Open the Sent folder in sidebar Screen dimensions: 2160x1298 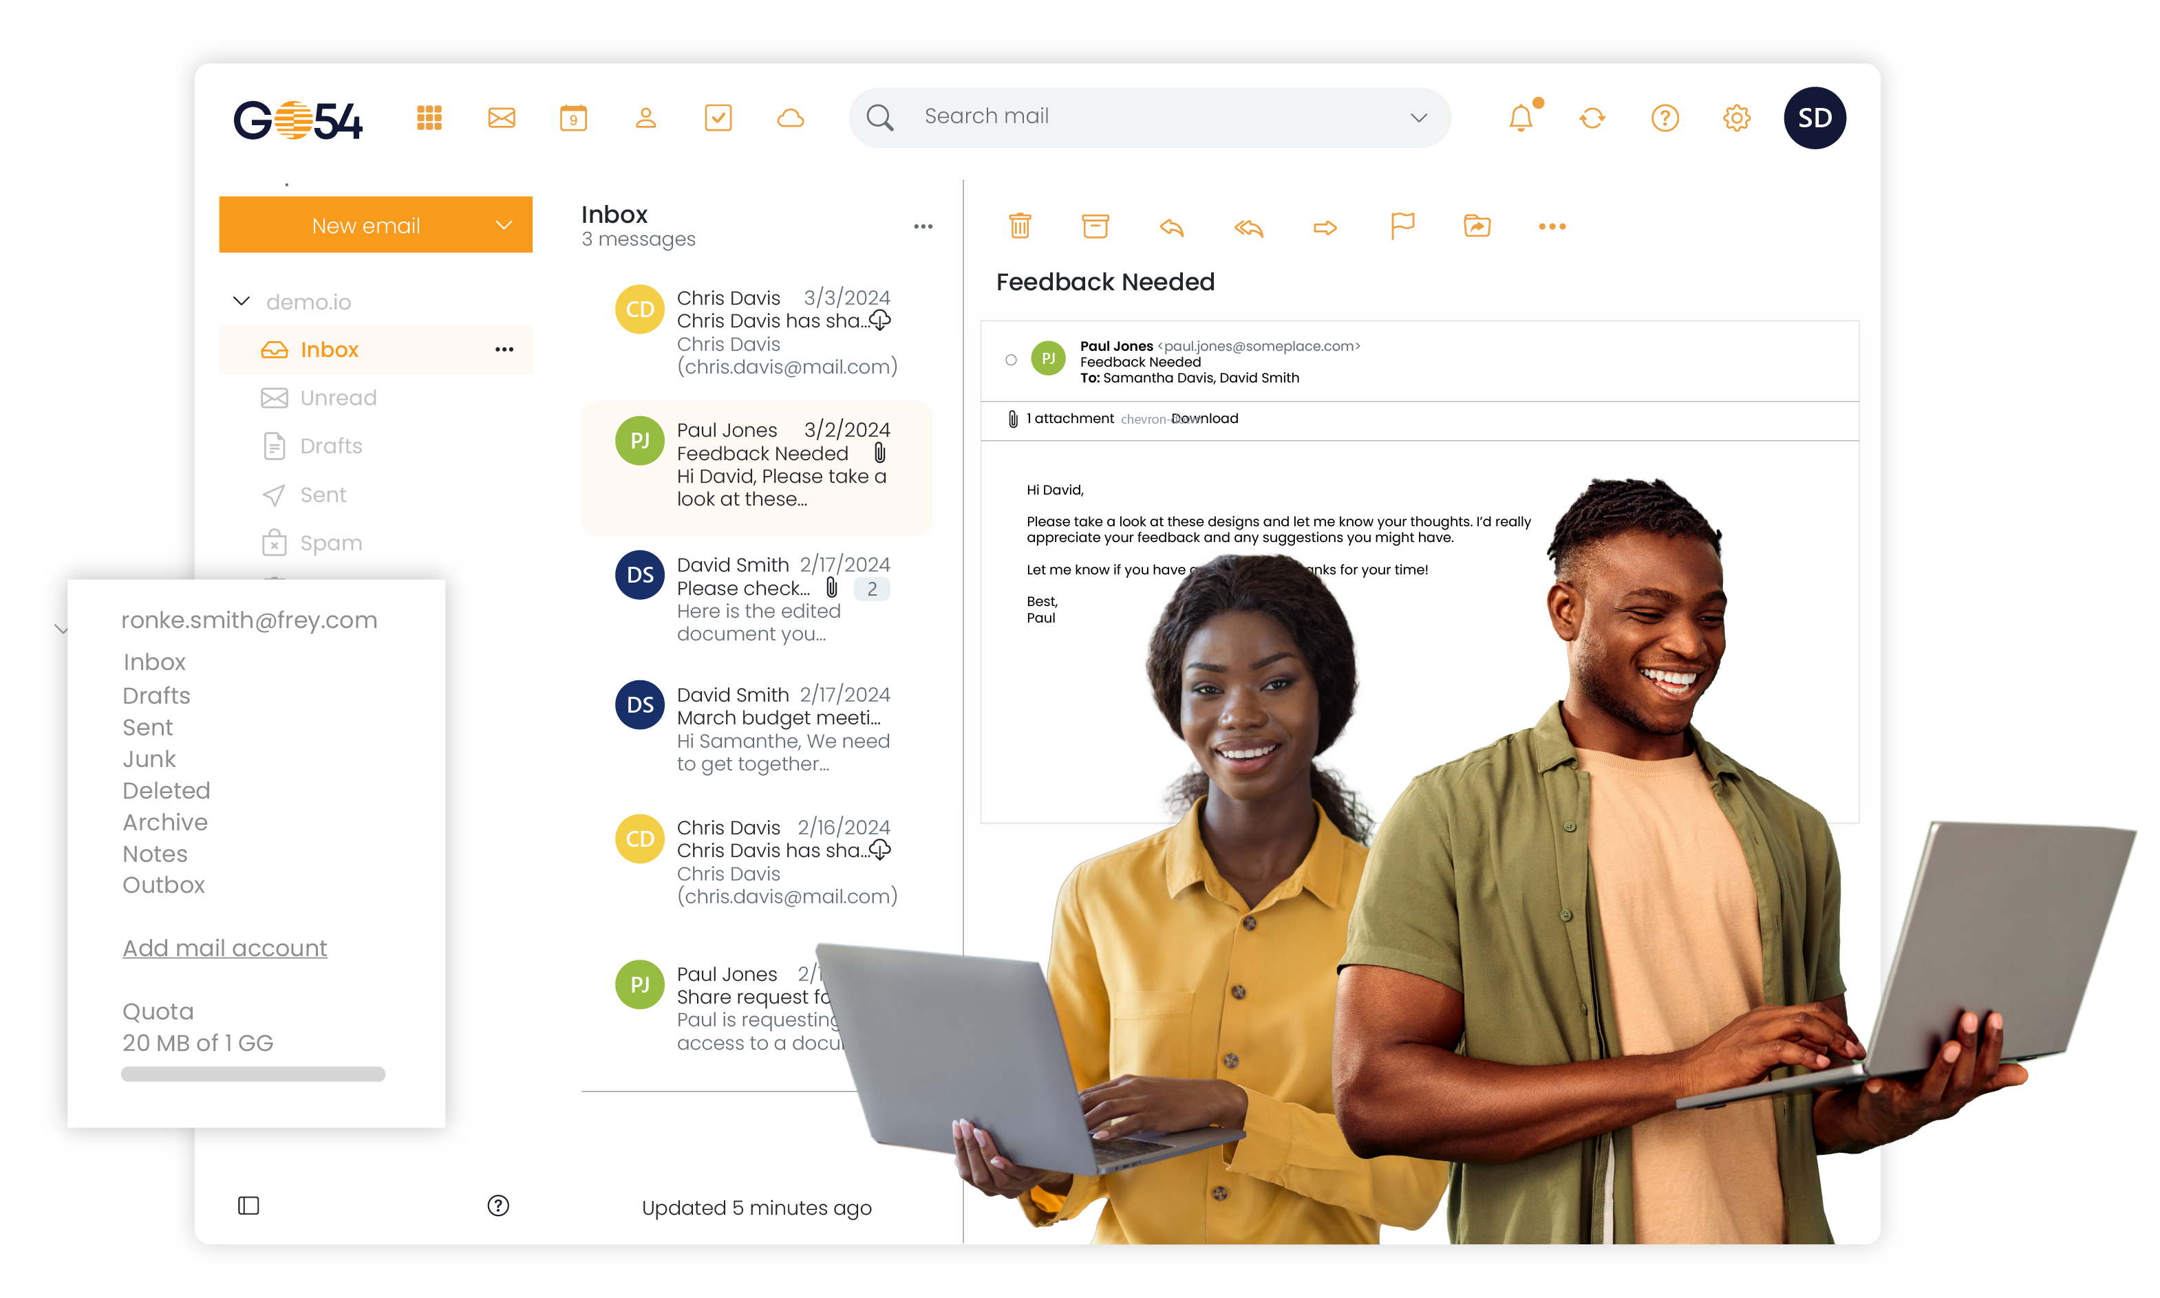(322, 495)
